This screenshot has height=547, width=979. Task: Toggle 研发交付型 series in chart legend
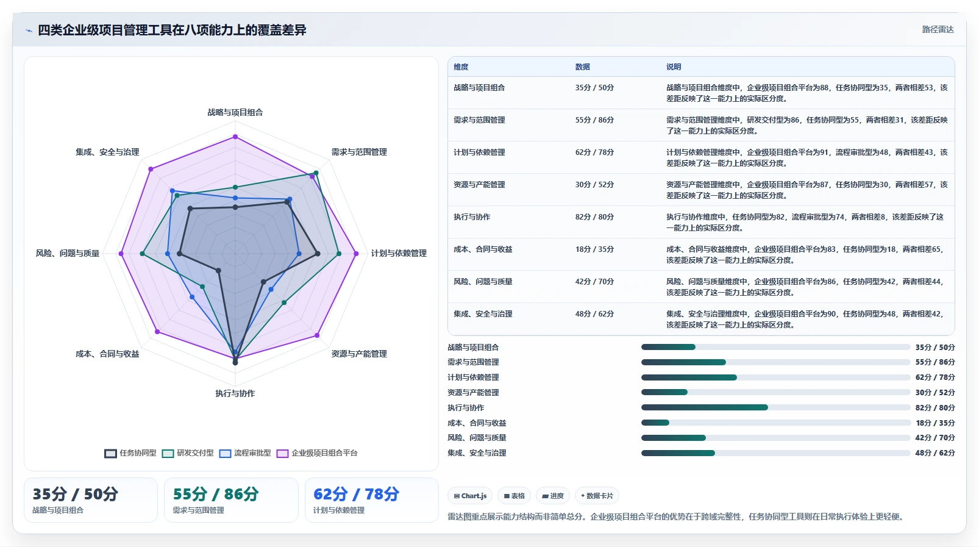188,453
